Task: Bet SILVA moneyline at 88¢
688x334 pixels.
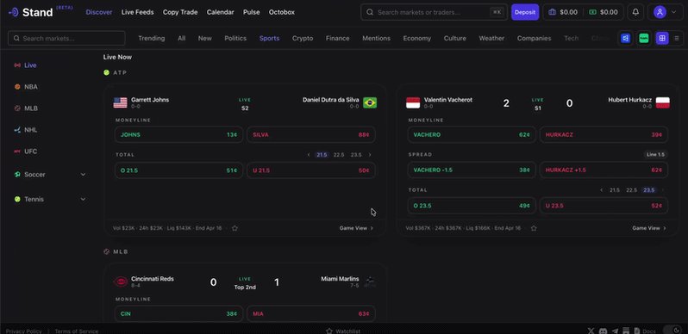Action: [x=311, y=134]
